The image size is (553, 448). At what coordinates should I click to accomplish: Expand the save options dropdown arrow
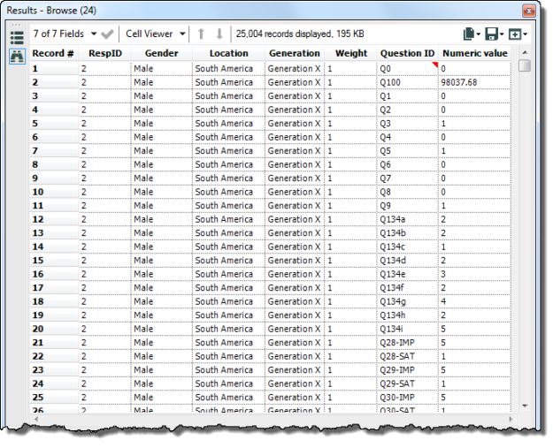(x=502, y=34)
